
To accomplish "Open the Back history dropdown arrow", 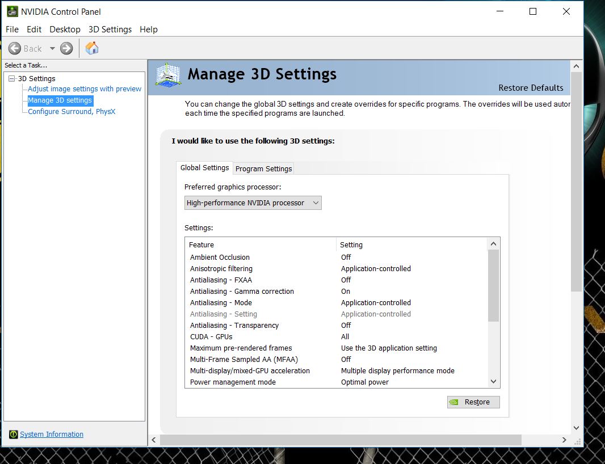I will click(52, 49).
